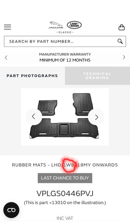Image resolution: width=130 pixels, height=223 pixels.
Task: Click the Rubber Mats LHD LWB title
Action: [65, 165]
